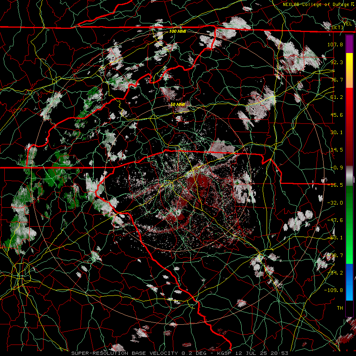Click the VEL legend title
Viewport: 356px width, 356px height.
tap(347, 23)
